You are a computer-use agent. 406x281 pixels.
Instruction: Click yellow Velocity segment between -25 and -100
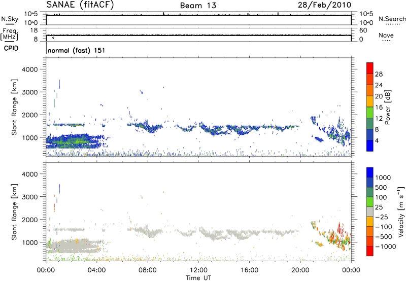tap(370, 222)
